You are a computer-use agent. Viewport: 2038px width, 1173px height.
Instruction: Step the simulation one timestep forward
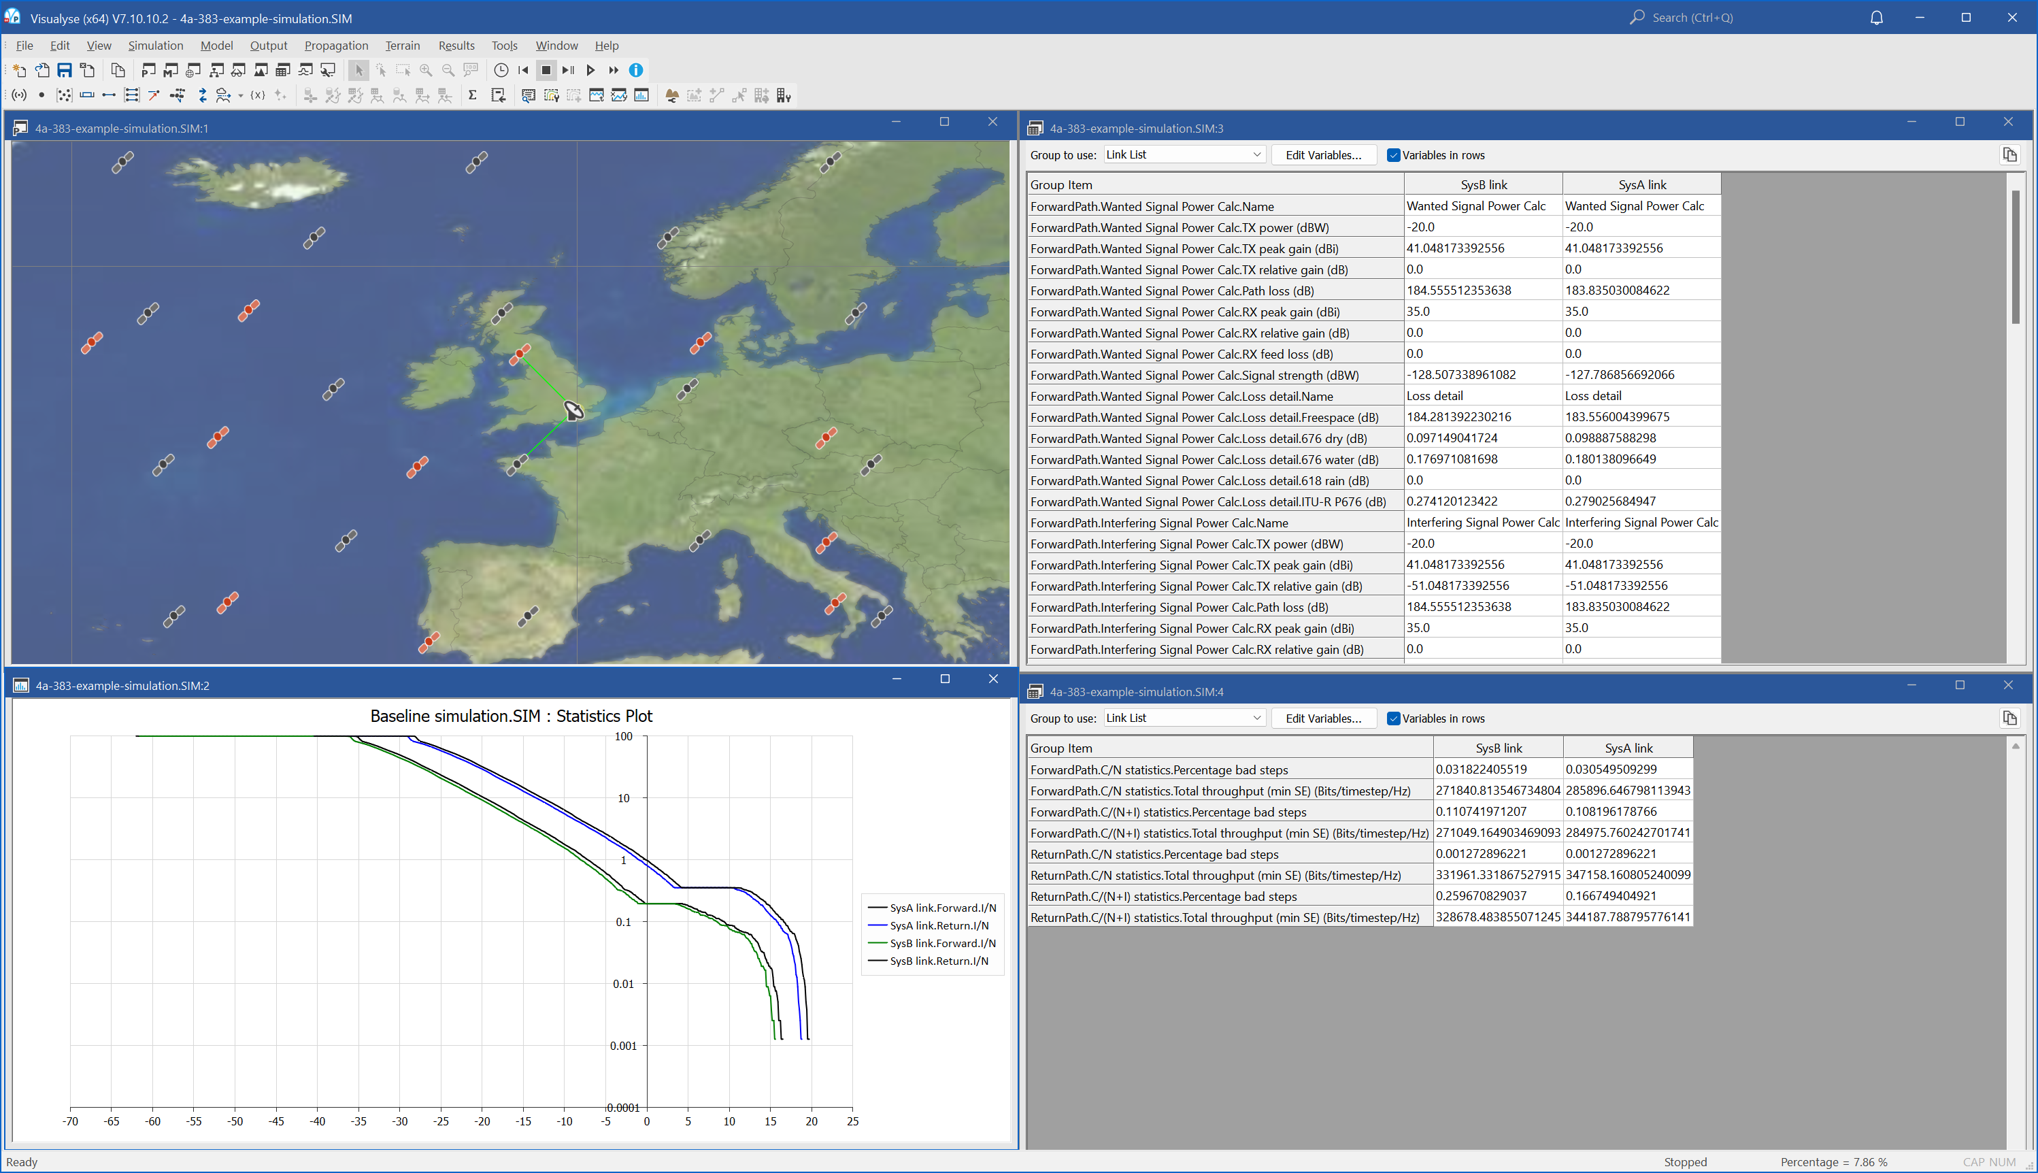[569, 70]
